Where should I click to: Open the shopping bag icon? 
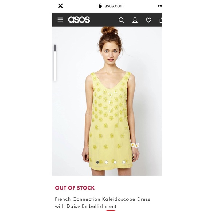(160, 20)
